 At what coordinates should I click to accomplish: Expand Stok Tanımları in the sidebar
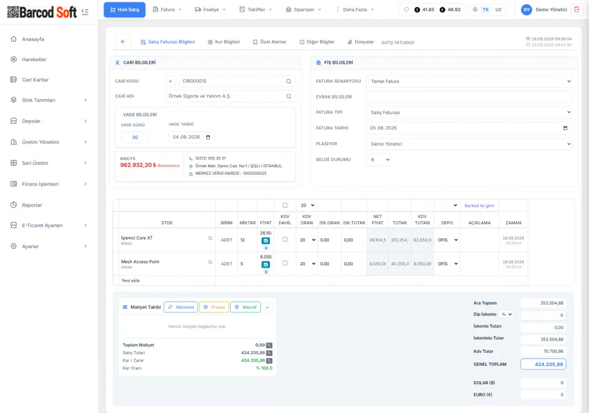[x=49, y=100]
